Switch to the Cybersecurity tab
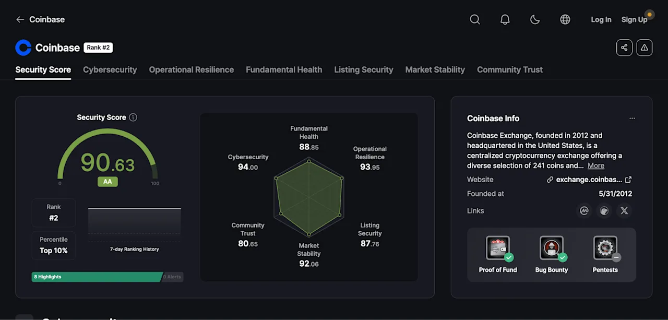The height and width of the screenshot is (320, 668). [x=110, y=69]
